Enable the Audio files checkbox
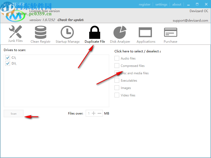 click(x=117, y=58)
